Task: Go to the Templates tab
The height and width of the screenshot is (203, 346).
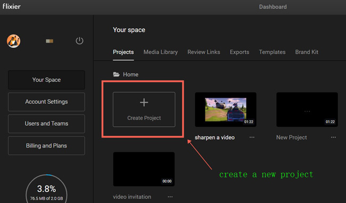Action: pyautogui.click(x=272, y=52)
